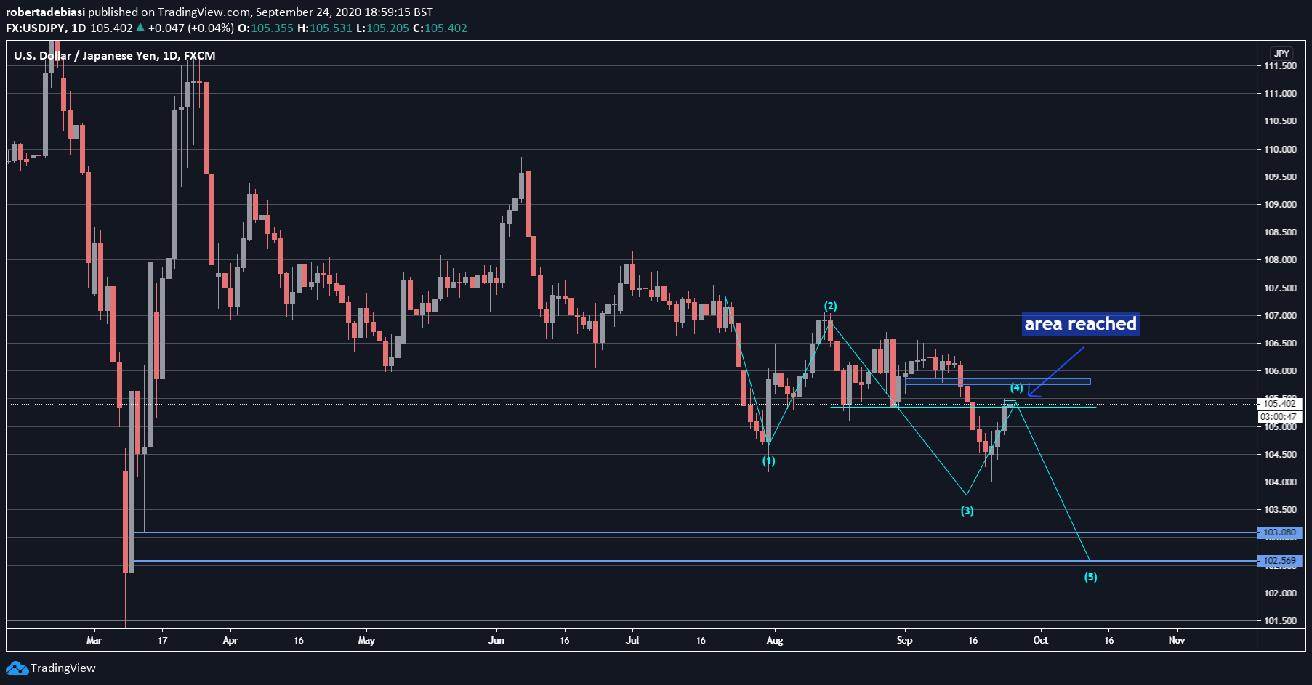Viewport: 1312px width, 685px height.
Task: Click the 111.500 price axis label
Action: [1280, 66]
